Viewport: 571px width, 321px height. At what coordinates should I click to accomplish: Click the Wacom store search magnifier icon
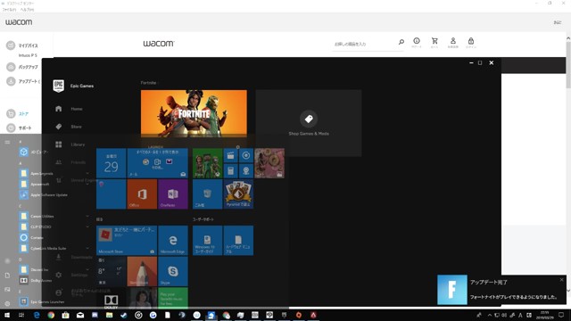coord(401,42)
